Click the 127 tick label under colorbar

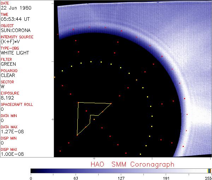click(121, 178)
